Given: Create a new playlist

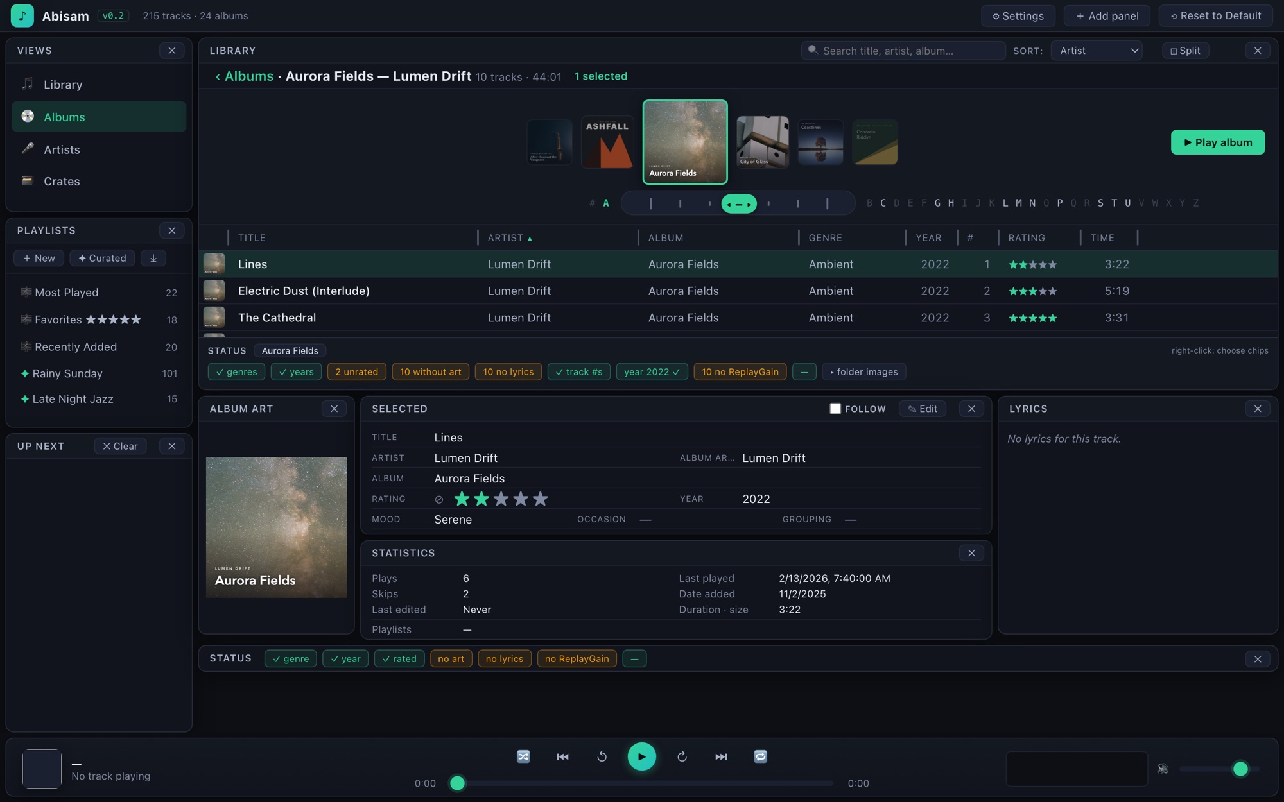Looking at the screenshot, I should pyautogui.click(x=39, y=258).
